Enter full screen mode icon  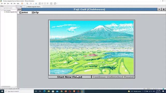pos(45,3)
